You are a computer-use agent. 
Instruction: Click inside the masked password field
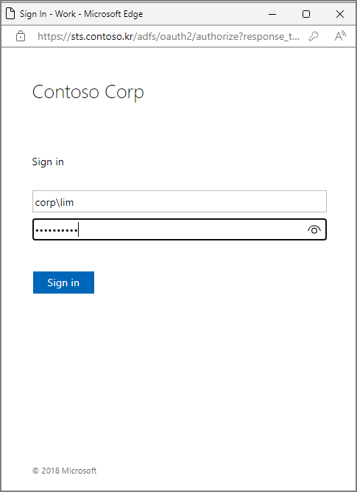pos(180,229)
